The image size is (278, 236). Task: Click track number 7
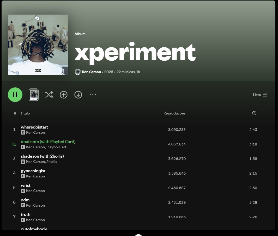pyautogui.click(x=14, y=217)
